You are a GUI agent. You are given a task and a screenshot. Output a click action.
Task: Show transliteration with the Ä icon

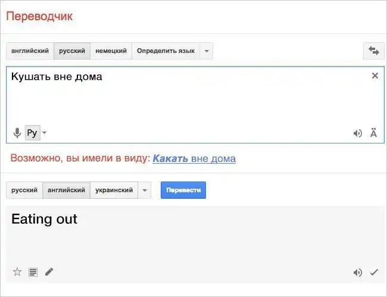(x=373, y=133)
